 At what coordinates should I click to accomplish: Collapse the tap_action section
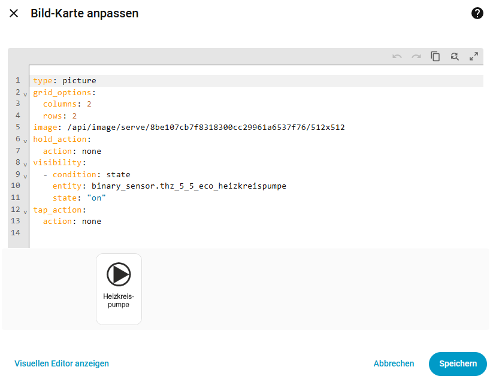[25, 211]
